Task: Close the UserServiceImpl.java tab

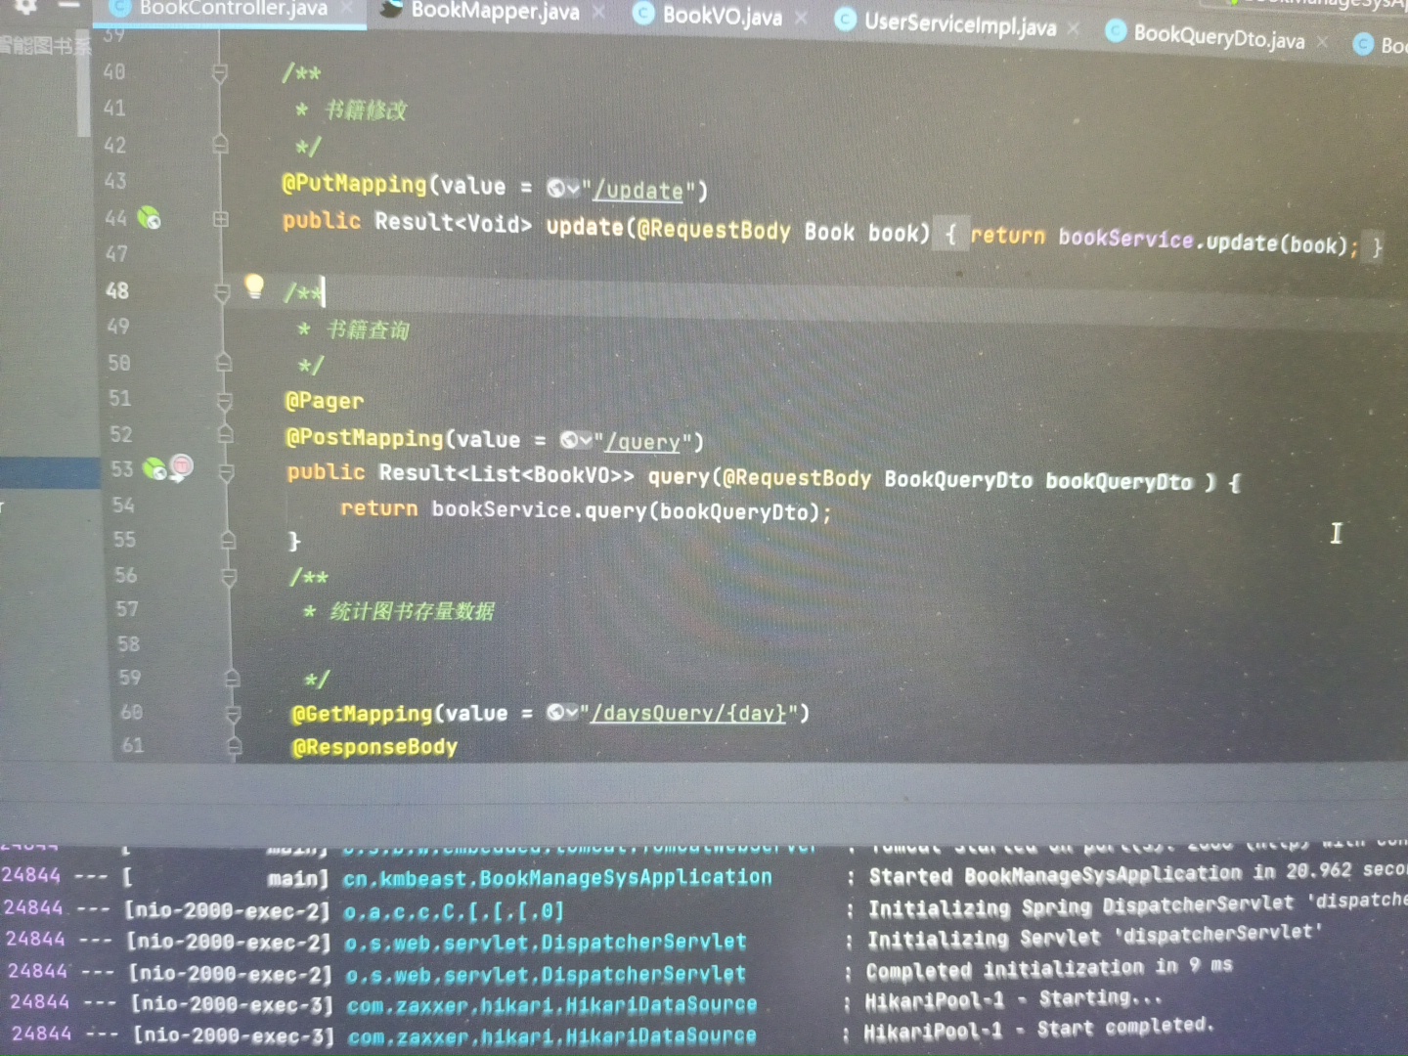Action: click(x=1074, y=28)
